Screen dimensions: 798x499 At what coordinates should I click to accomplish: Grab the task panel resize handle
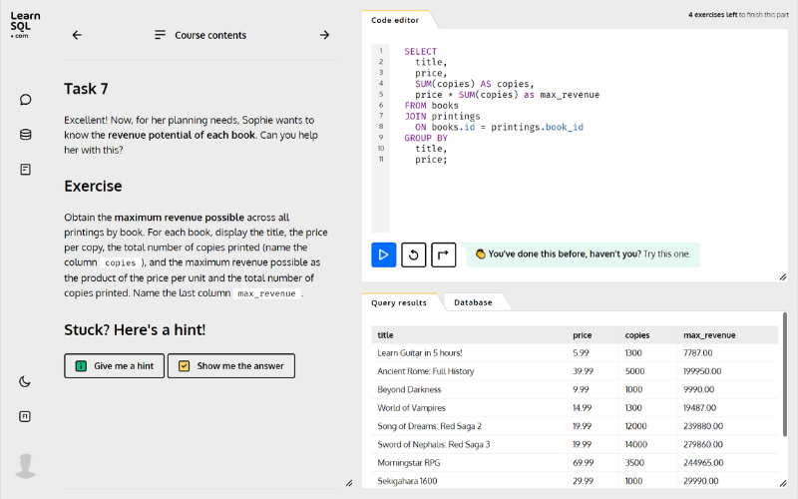[x=348, y=483]
